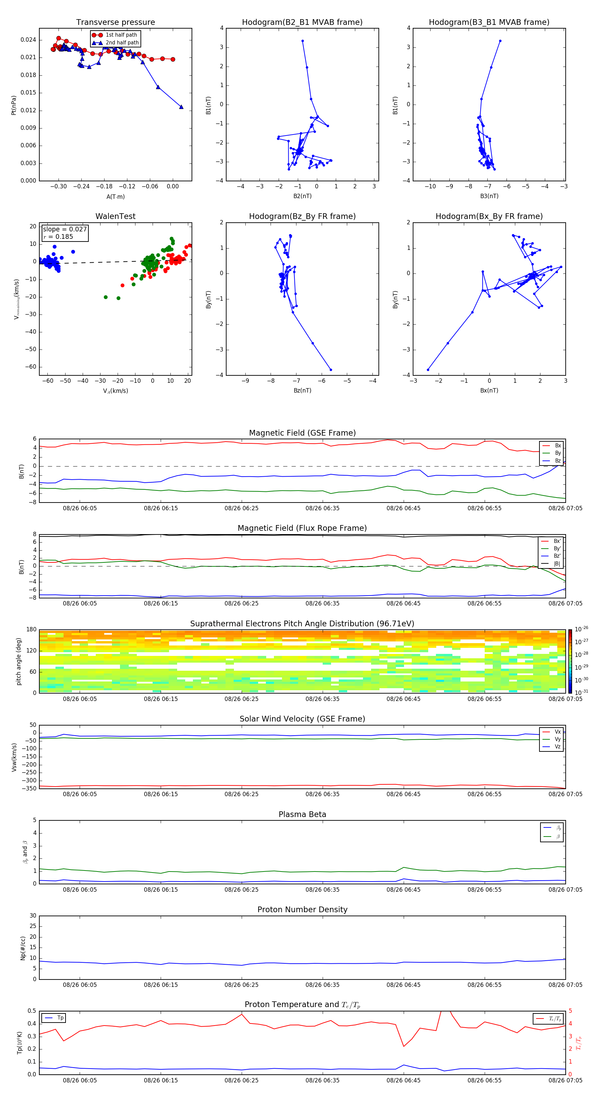Click the "Hodogram(B2_B1 MVAB frame)" title
The width and height of the screenshot is (605, 1110).
point(302,22)
